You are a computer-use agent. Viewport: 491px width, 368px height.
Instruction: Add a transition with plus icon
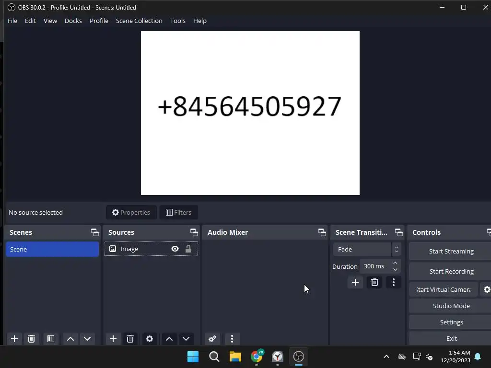pos(355,282)
